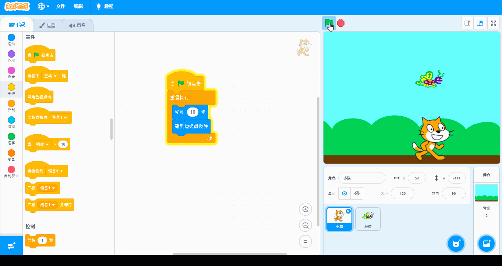This screenshot has width=502, height=266.
Task: Open the 响度 dropdown in palette
Action: [42, 144]
